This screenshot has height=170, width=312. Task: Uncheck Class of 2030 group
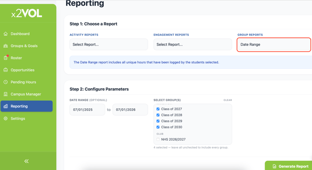point(158,127)
